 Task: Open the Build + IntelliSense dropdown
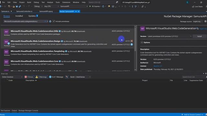(80, 77)
